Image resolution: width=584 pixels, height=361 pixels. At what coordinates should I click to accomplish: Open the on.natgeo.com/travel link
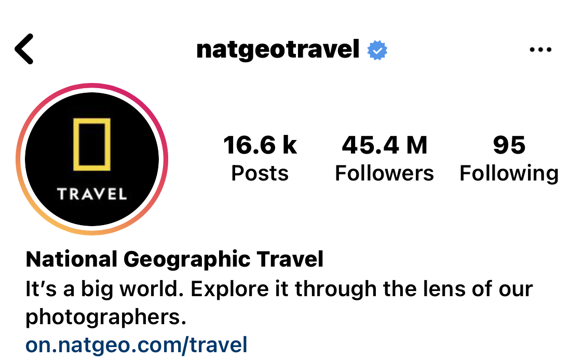[137, 345]
